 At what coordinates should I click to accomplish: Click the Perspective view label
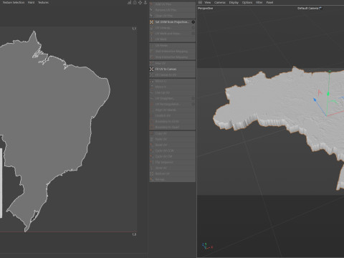click(206, 8)
